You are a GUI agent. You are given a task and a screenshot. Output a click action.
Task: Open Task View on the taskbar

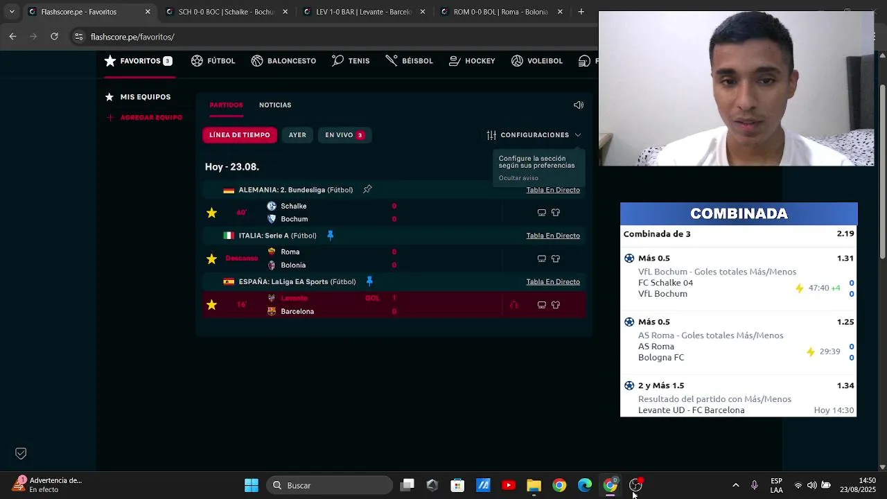tap(407, 485)
